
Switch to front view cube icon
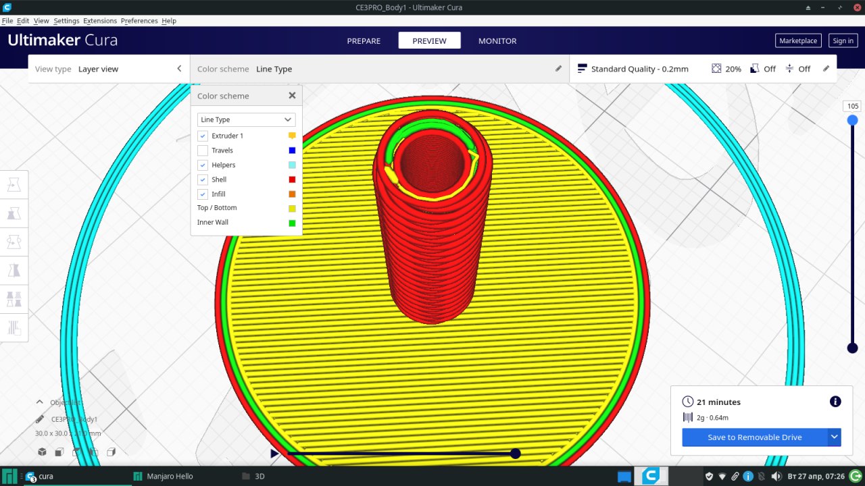click(x=59, y=452)
